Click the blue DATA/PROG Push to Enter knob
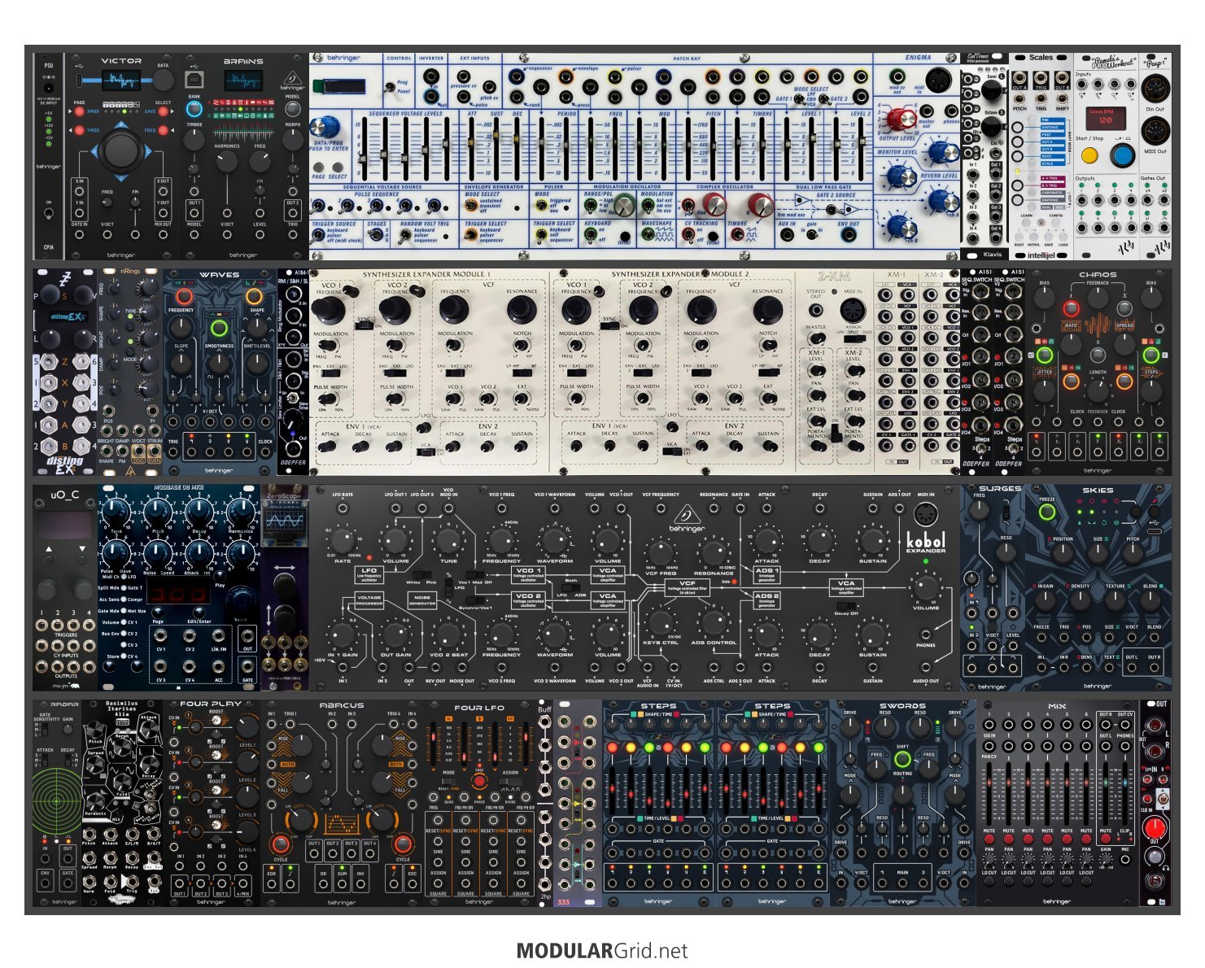The image size is (1205, 968). click(x=326, y=127)
